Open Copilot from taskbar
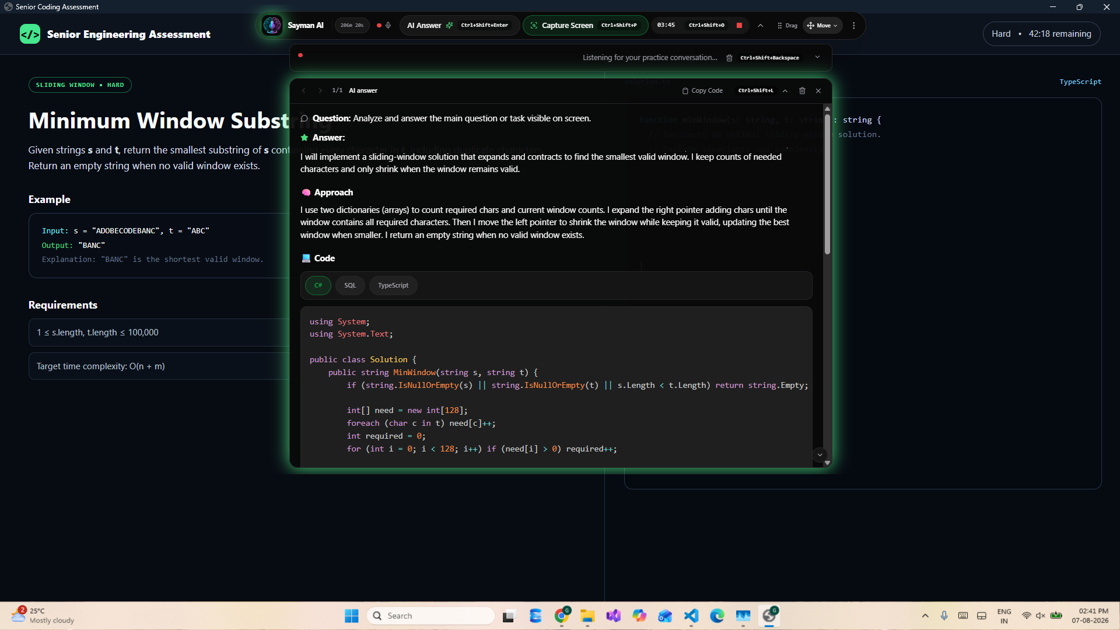1120x630 pixels. click(639, 616)
